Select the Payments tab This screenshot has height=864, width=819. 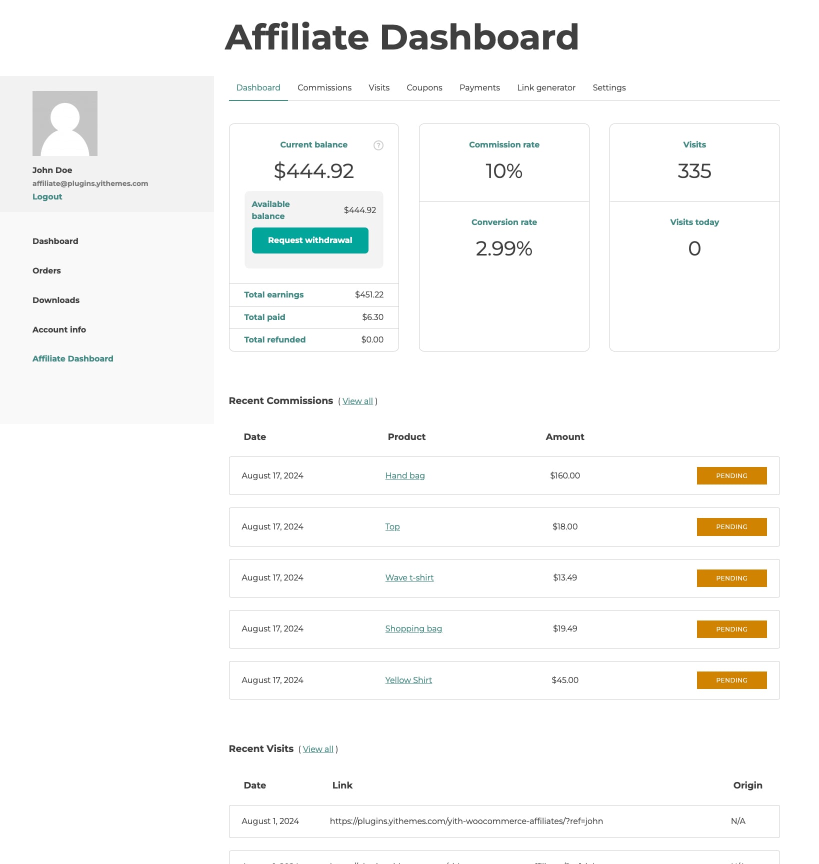pyautogui.click(x=479, y=87)
